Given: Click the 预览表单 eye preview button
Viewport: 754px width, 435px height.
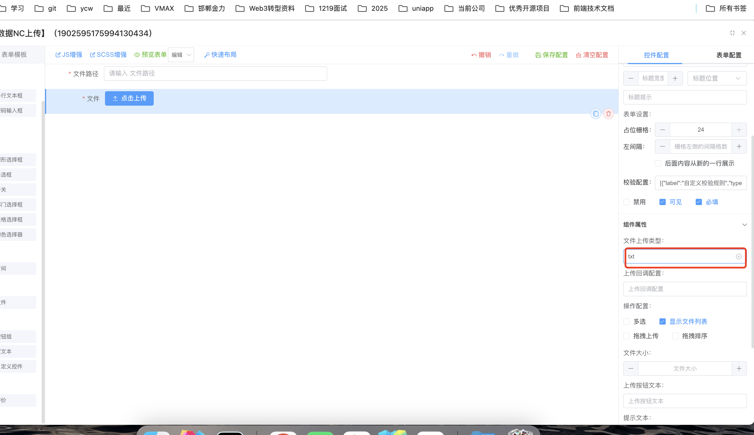Looking at the screenshot, I should pos(150,55).
